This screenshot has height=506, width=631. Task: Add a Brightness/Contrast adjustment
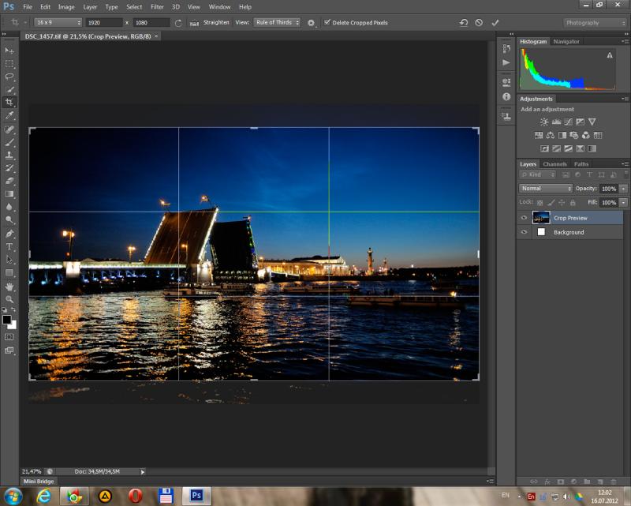click(x=544, y=122)
